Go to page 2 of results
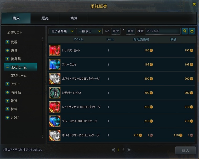This screenshot has width=199, height=159. tap(123, 150)
